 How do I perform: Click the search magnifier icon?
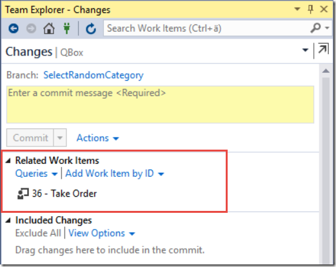point(315,28)
